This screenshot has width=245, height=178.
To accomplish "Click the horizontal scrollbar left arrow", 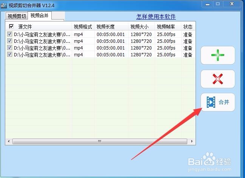I will click(9, 141).
